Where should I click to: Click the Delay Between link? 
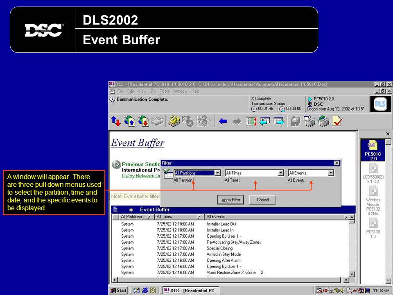tap(141, 176)
